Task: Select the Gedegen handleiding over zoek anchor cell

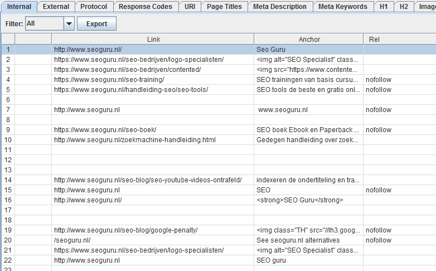Action: tap(309, 139)
